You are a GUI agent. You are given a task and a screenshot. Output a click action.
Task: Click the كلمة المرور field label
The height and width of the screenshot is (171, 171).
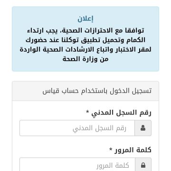point(133,150)
